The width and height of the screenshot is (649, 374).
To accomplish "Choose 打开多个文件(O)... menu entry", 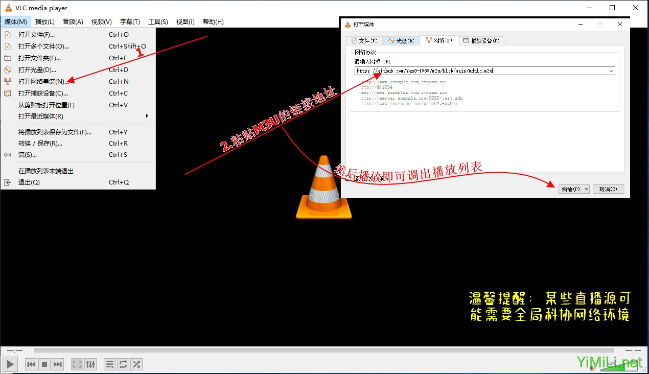I will tap(78, 46).
